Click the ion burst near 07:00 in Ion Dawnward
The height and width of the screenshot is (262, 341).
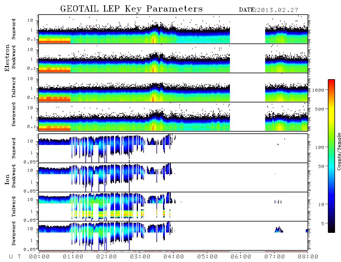click(279, 230)
